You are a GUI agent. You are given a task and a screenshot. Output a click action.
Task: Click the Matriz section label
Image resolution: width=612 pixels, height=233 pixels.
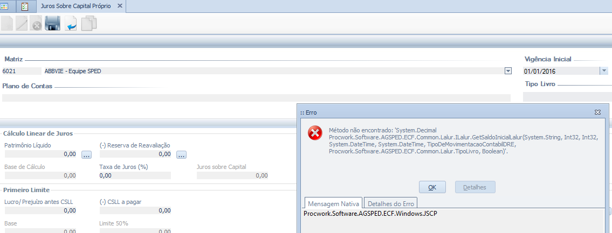pos(13,59)
